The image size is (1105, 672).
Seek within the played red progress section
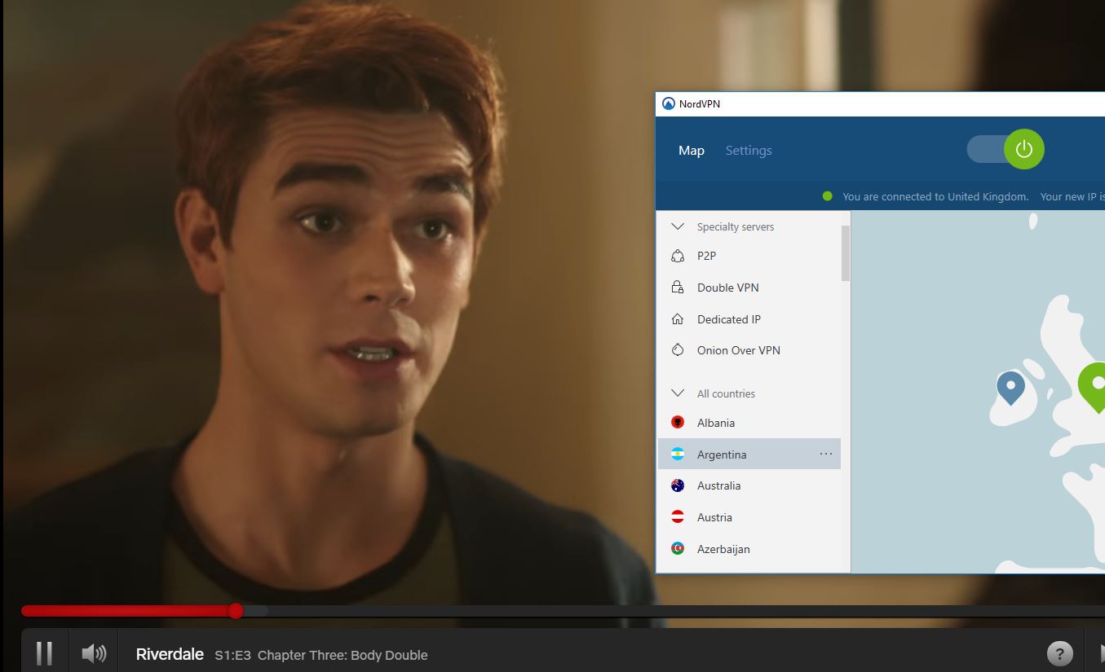coord(128,611)
